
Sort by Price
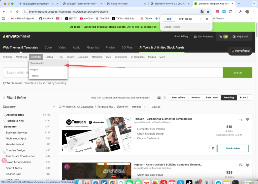point(244,98)
